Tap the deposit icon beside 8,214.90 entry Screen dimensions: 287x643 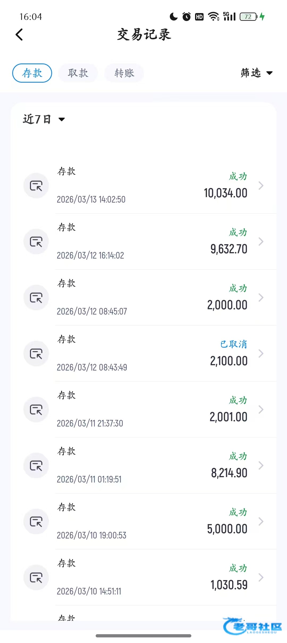[36, 465]
